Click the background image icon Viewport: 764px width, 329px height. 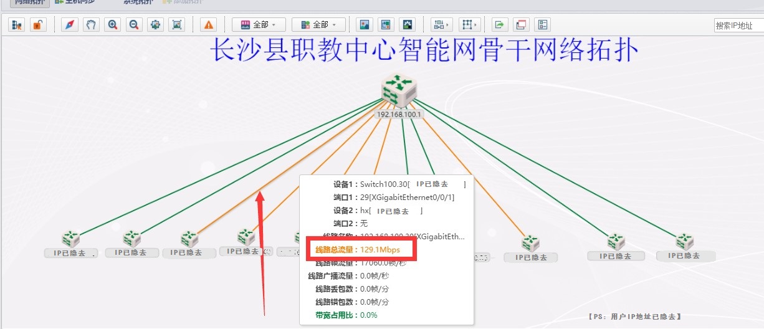click(x=365, y=25)
